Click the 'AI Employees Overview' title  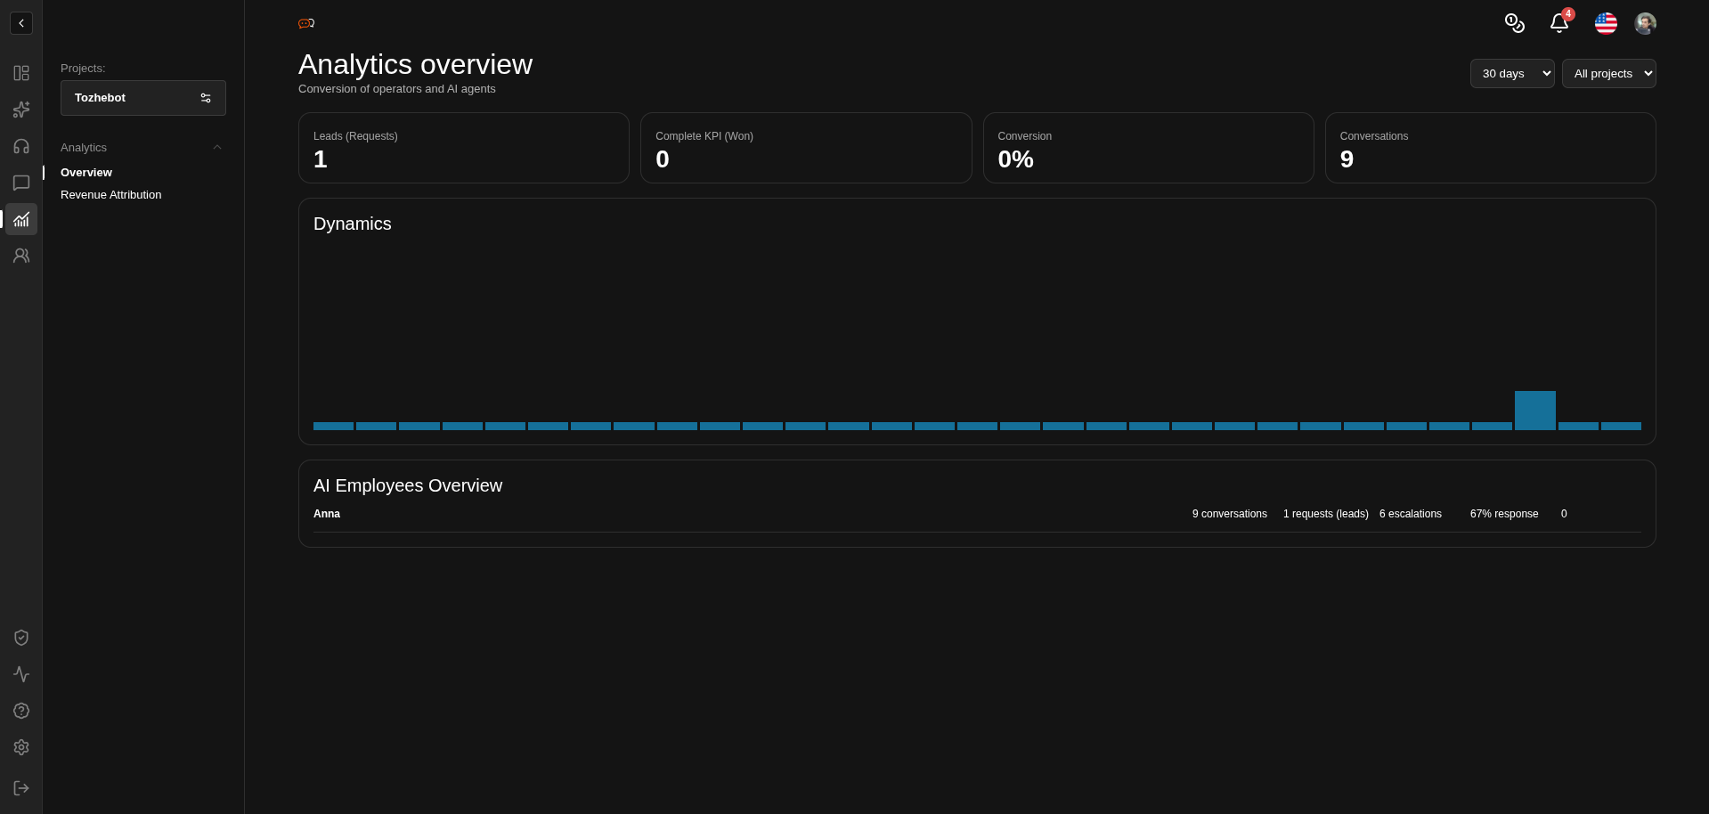[x=408, y=485]
